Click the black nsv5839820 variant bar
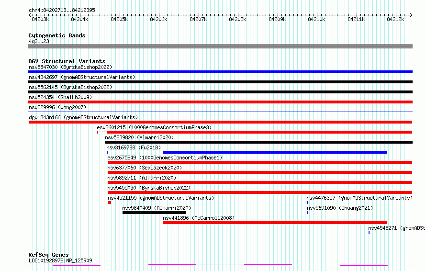 click(x=259, y=142)
